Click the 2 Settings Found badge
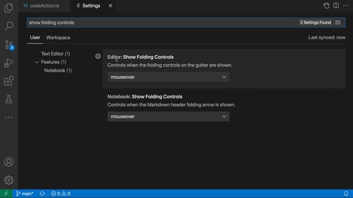The image size is (353, 198). tap(315, 23)
